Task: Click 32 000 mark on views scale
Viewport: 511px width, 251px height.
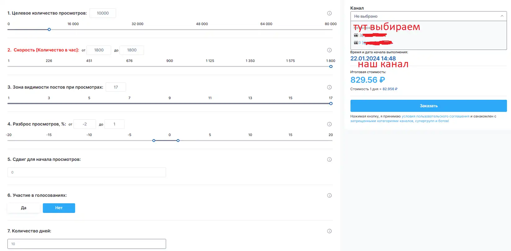Action: point(138,24)
